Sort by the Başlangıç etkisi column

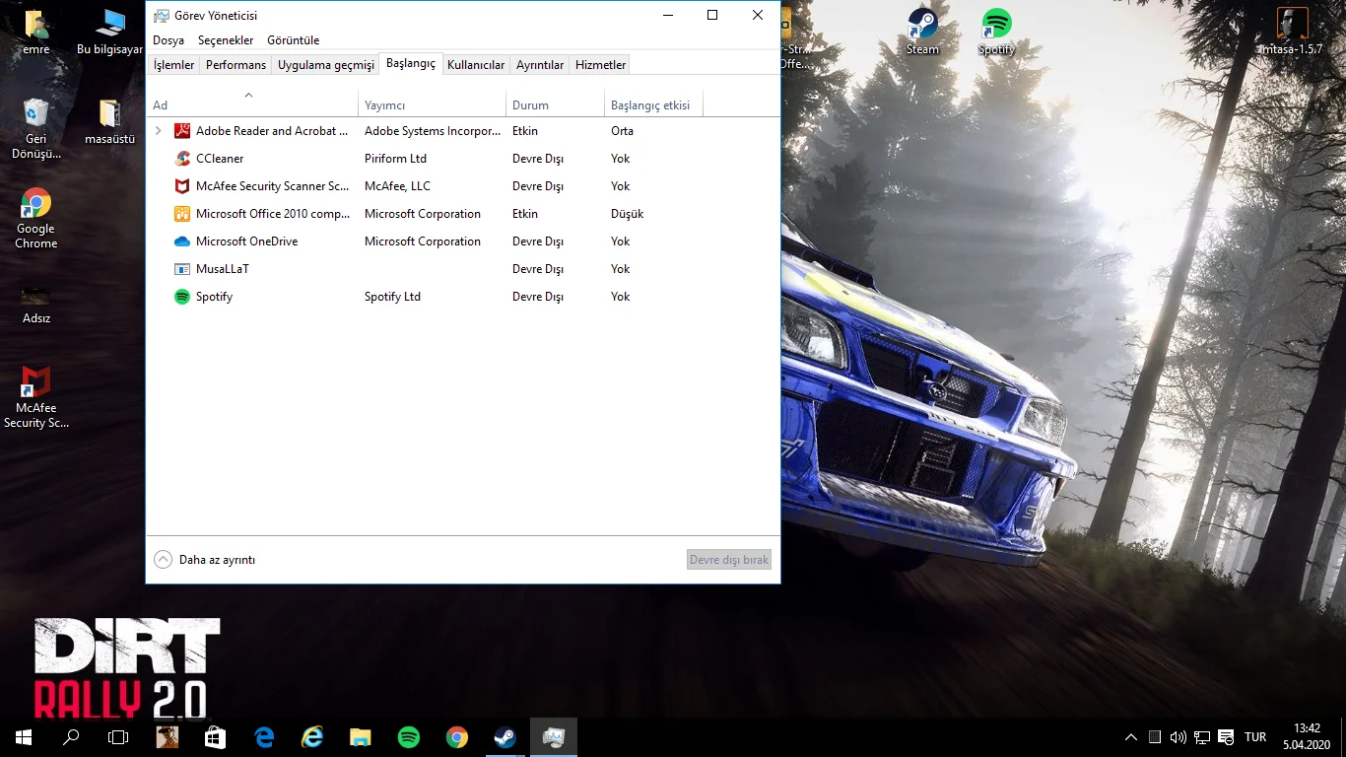click(654, 104)
